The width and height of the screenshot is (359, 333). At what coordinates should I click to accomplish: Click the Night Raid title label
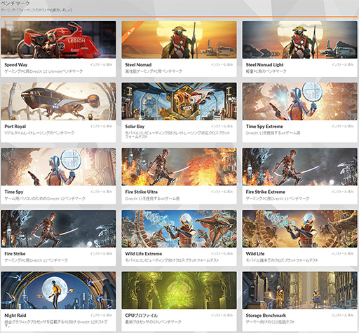[15, 316]
